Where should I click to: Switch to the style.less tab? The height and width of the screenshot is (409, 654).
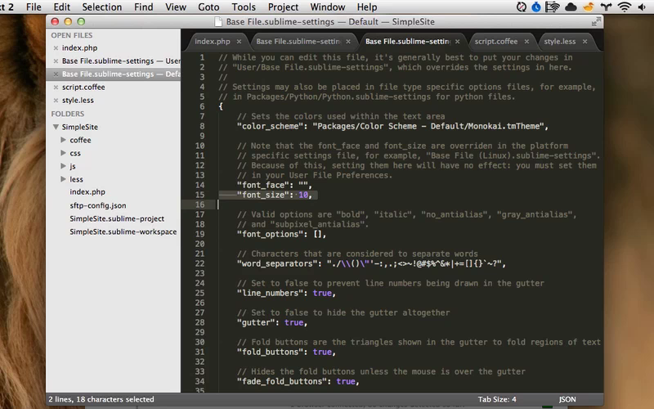[560, 42]
